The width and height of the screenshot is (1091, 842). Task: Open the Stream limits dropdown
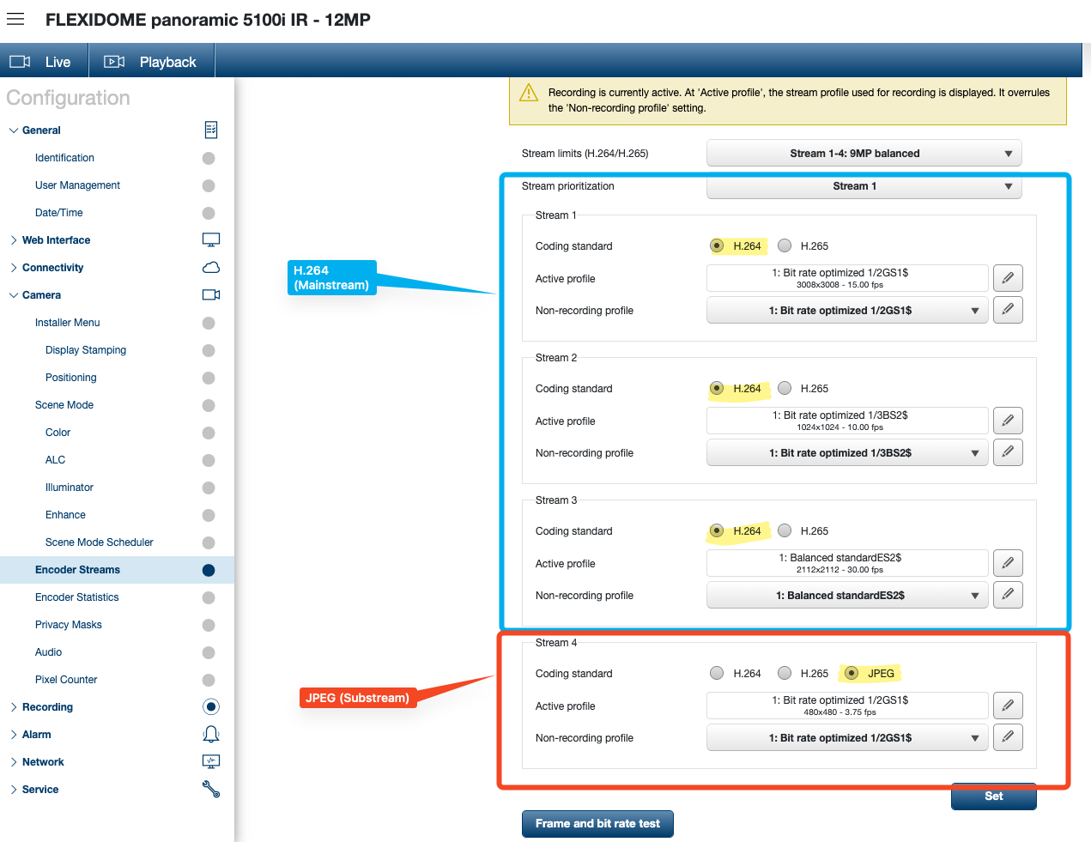pos(864,154)
